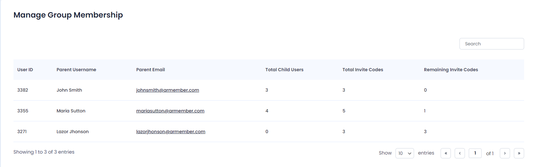535x167 pixels.
Task: Select the Maria Sutton username cell
Action: (x=71, y=111)
